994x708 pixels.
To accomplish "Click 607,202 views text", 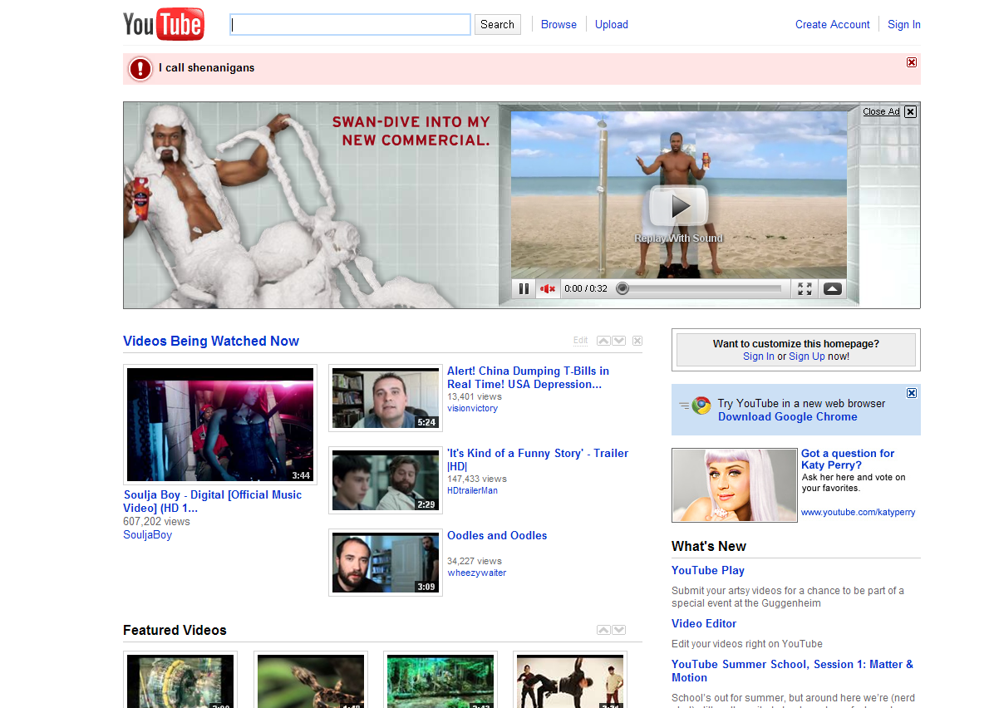I will pos(156,522).
